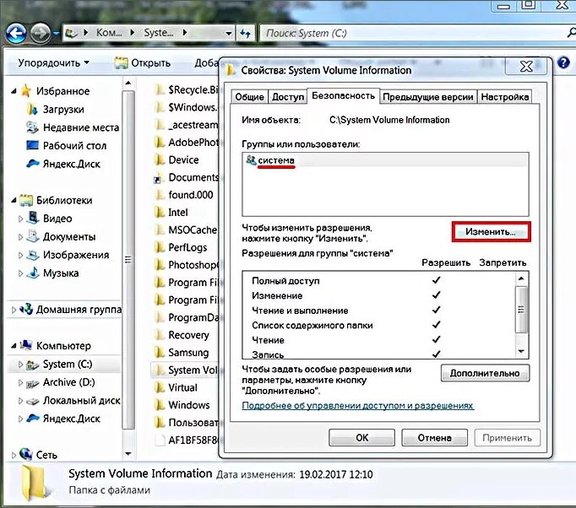Click OK in the properties dialog
576x508 pixels.
point(361,437)
